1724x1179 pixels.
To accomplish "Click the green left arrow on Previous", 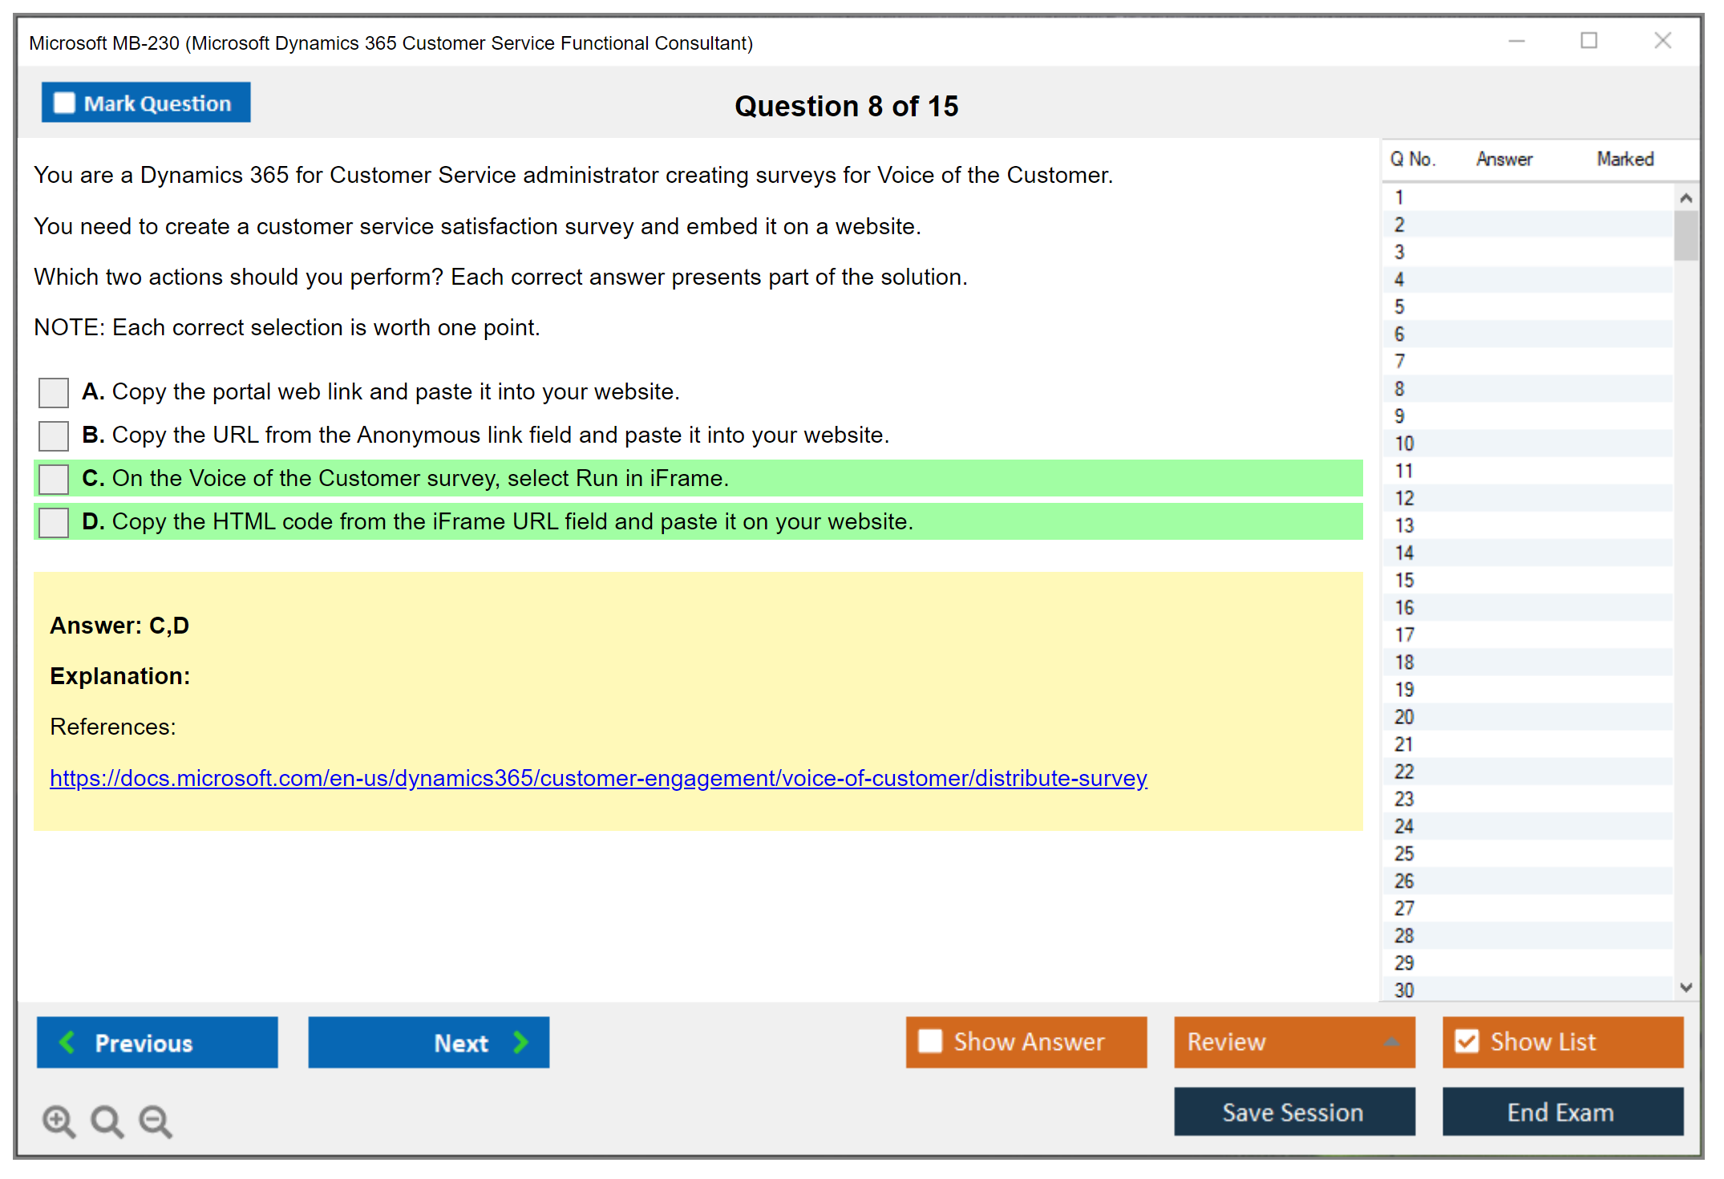I will [67, 1042].
